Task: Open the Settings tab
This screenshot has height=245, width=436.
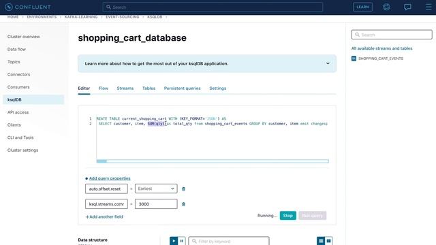Action: tap(218, 88)
